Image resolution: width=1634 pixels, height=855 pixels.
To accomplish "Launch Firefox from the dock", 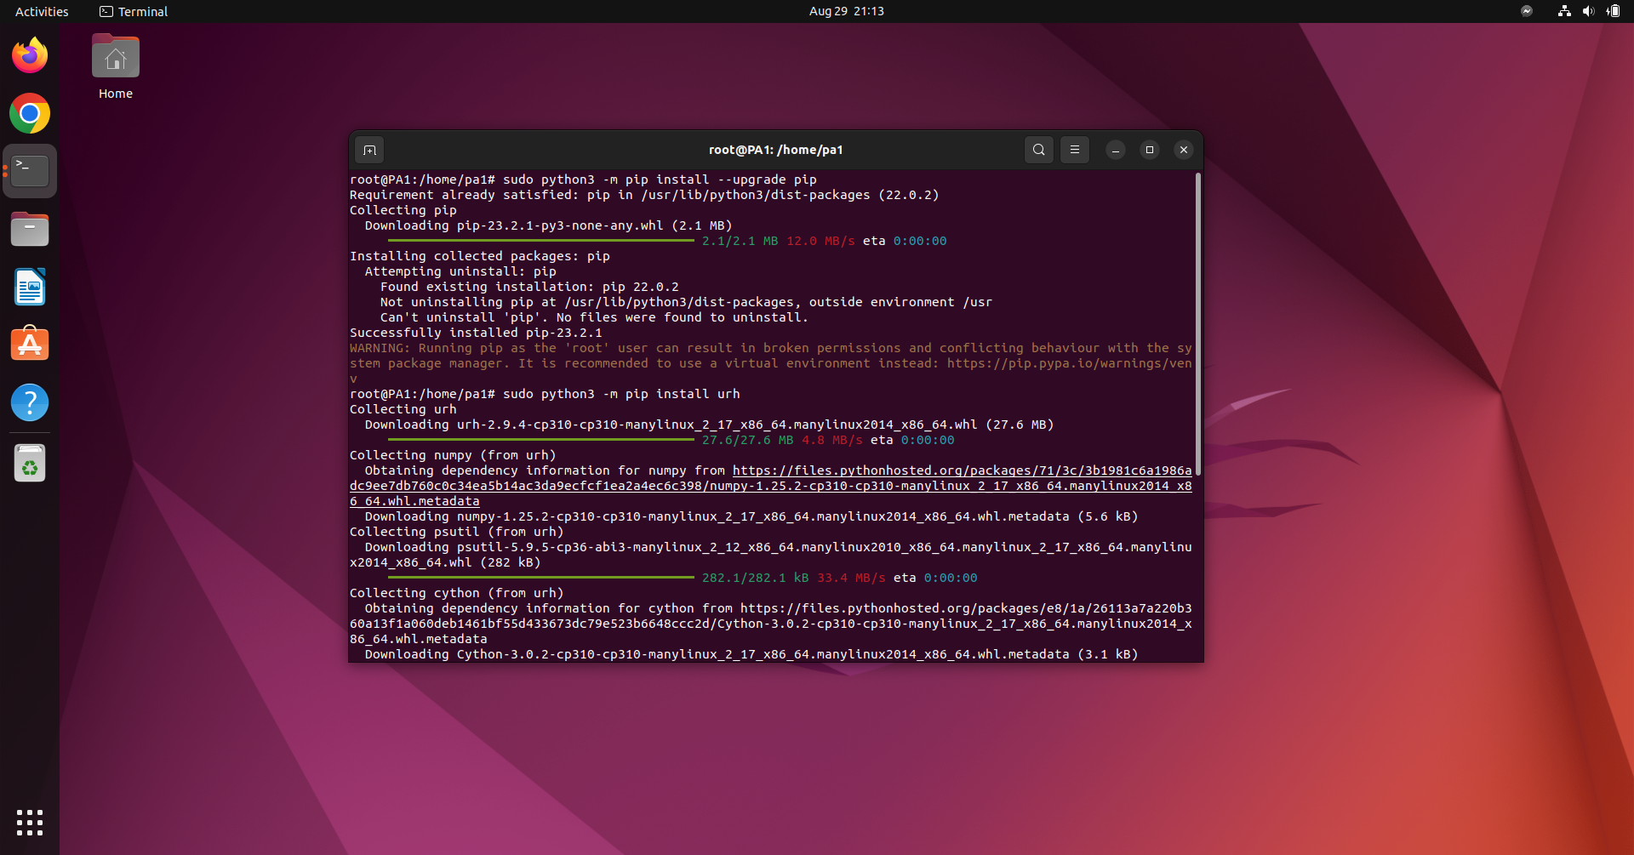I will [x=29, y=54].
